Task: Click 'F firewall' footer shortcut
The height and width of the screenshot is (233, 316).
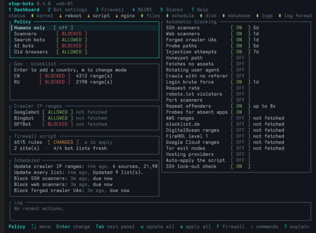Action: click(230, 227)
